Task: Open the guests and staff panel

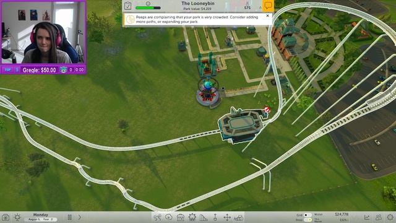Action: (378, 217)
